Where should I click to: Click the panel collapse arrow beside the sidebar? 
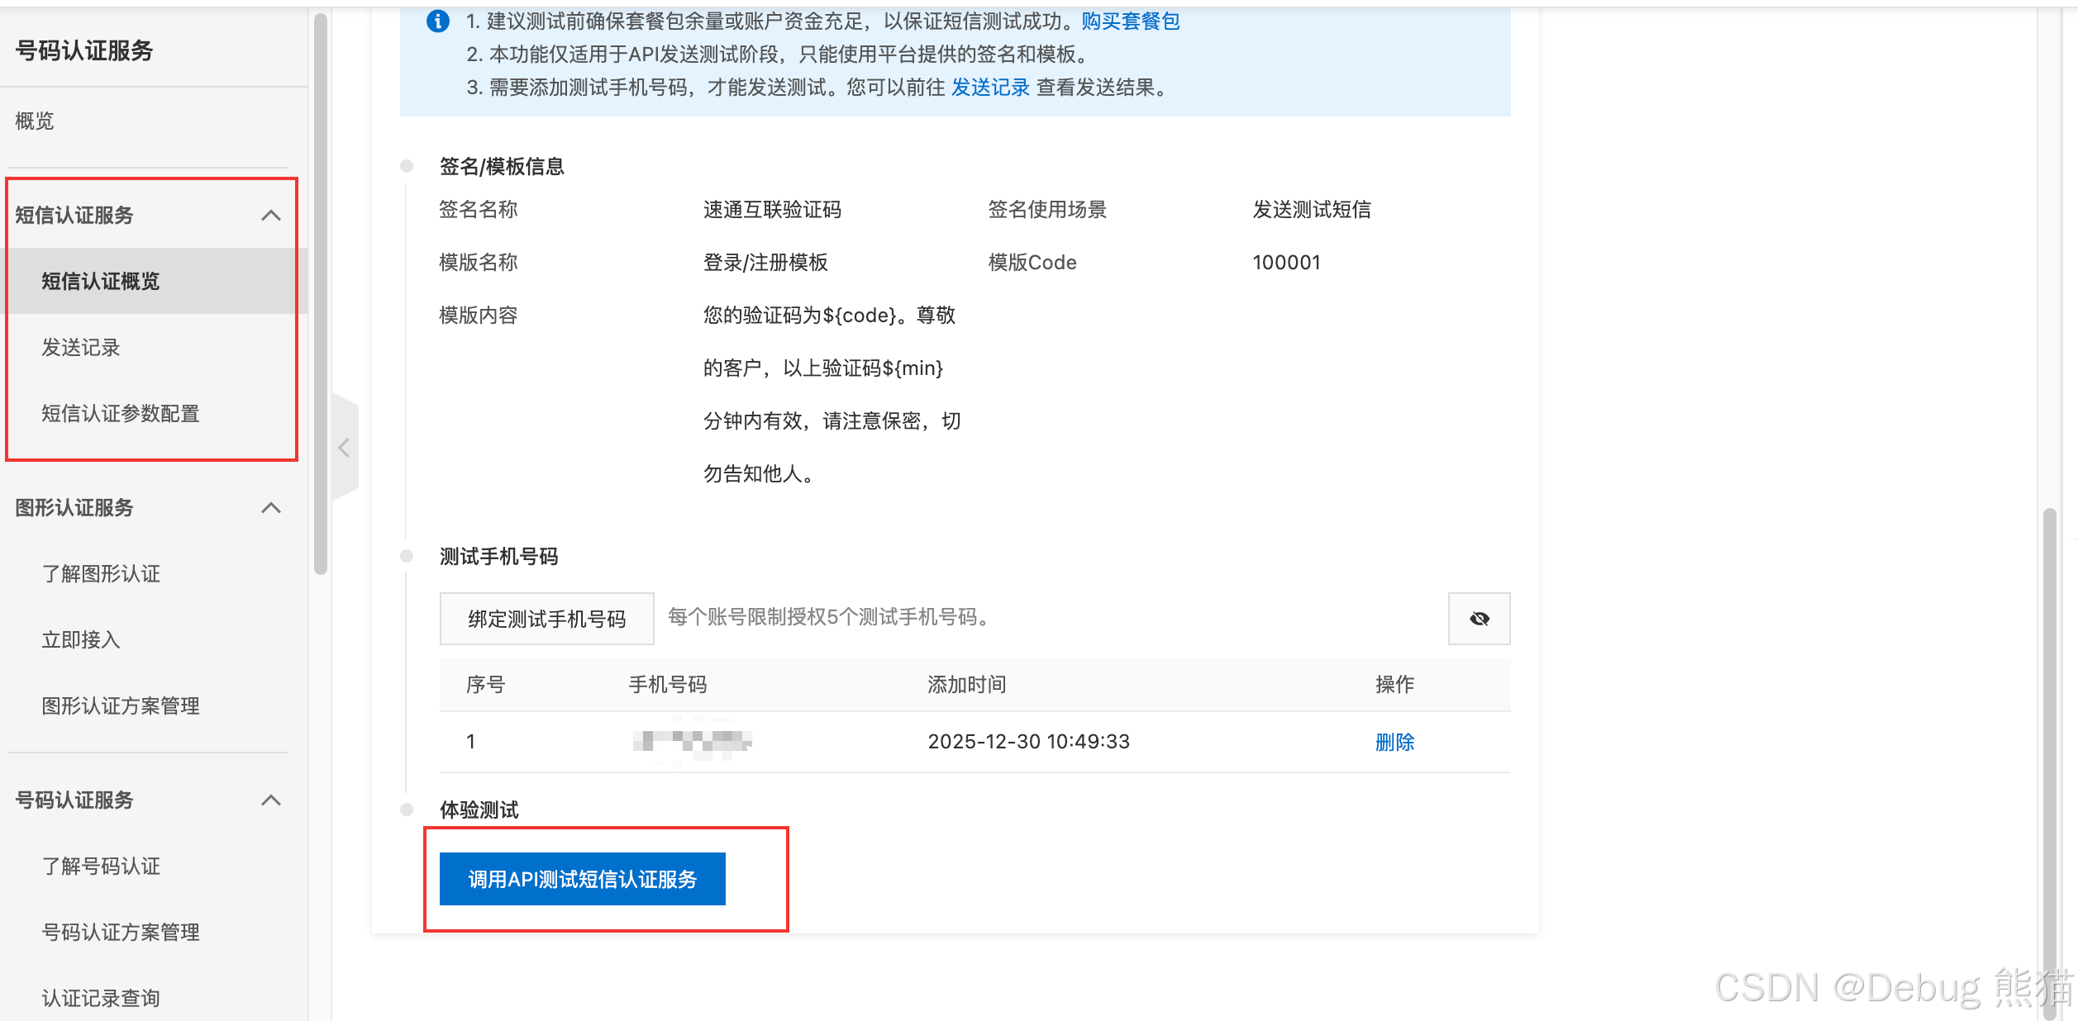(x=345, y=447)
